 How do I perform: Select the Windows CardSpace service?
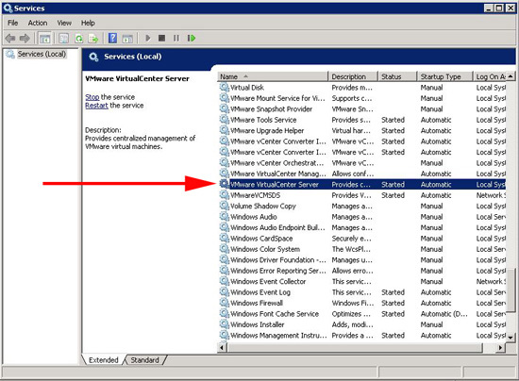tap(362, 238)
